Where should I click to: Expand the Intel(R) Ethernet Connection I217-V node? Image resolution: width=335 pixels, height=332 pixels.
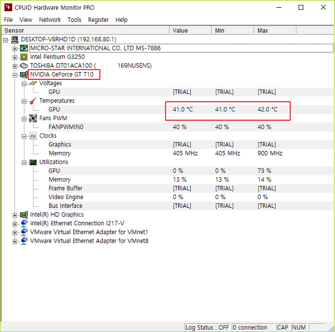click(x=15, y=224)
